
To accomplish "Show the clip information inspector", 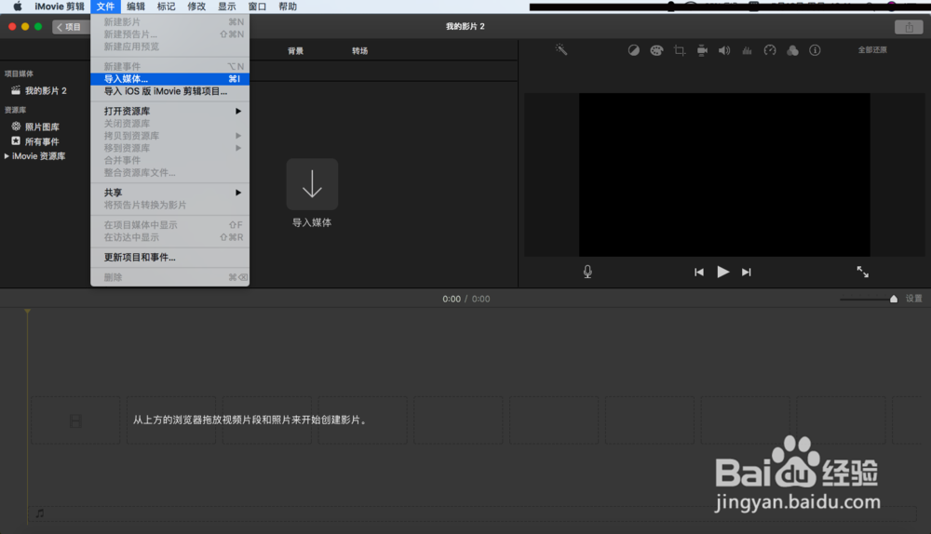I will click(x=816, y=50).
